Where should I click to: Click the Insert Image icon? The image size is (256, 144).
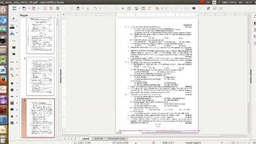137,8
